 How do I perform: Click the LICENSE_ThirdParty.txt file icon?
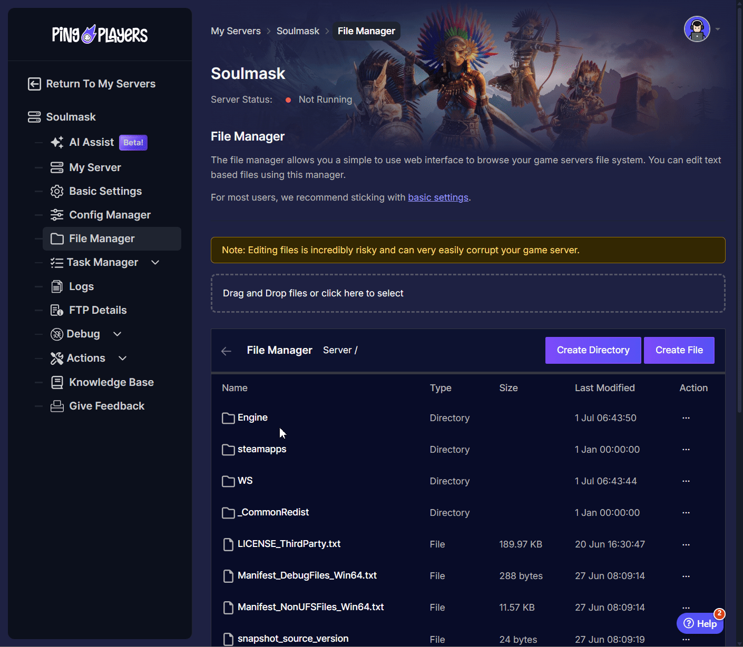click(228, 544)
